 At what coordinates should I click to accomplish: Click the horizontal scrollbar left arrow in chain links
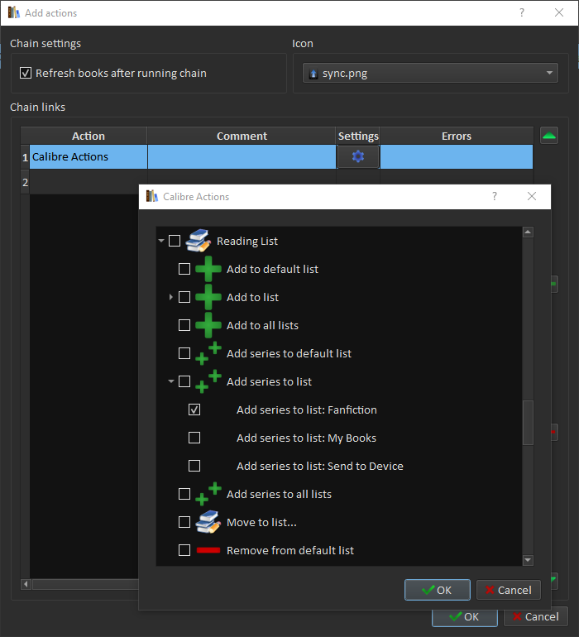click(26, 584)
